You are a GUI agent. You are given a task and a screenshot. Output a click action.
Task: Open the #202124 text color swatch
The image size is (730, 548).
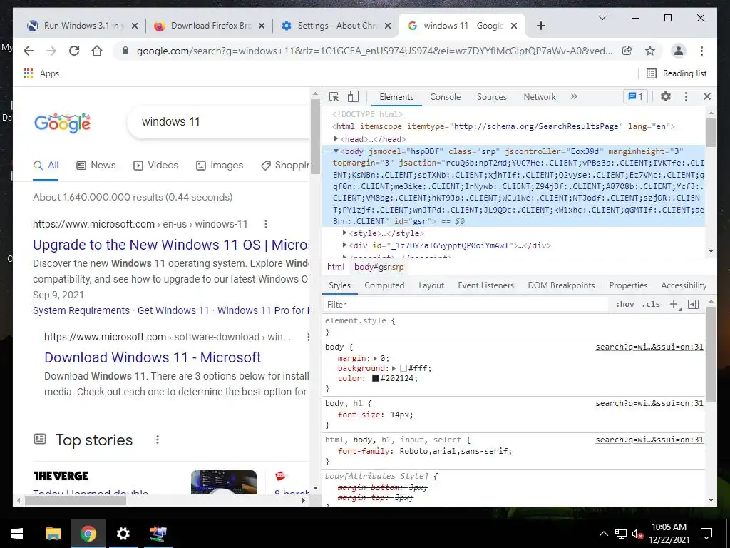(x=375, y=378)
